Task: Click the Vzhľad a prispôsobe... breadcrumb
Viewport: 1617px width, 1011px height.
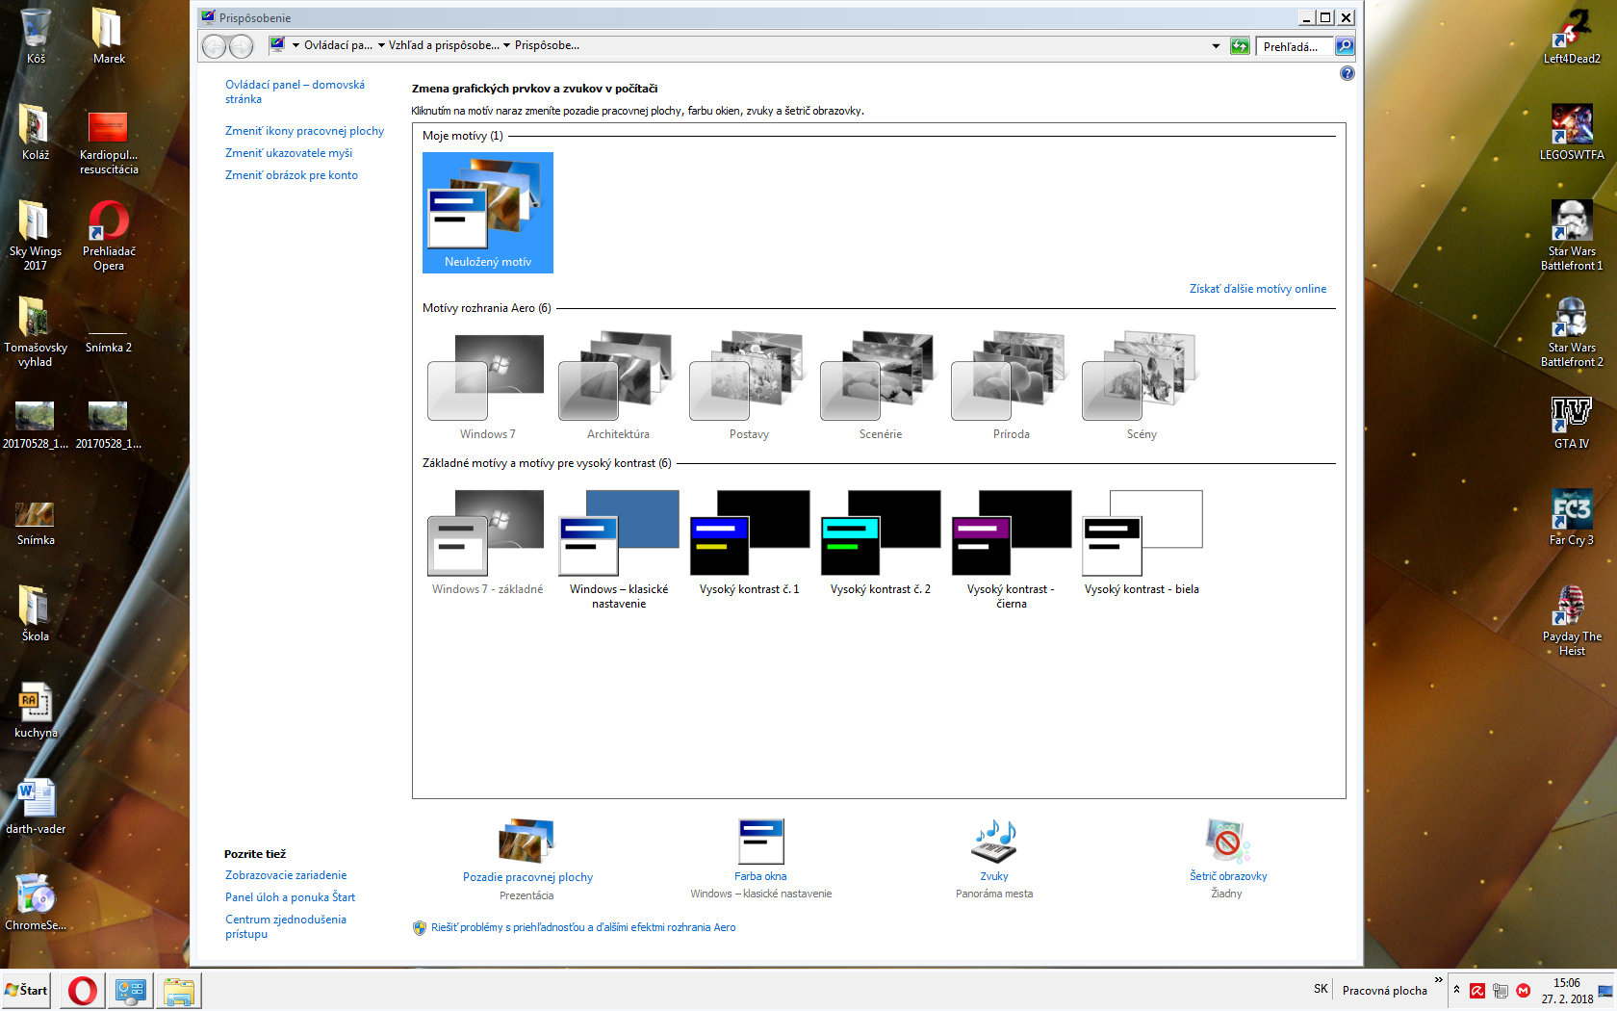Action: (x=444, y=45)
